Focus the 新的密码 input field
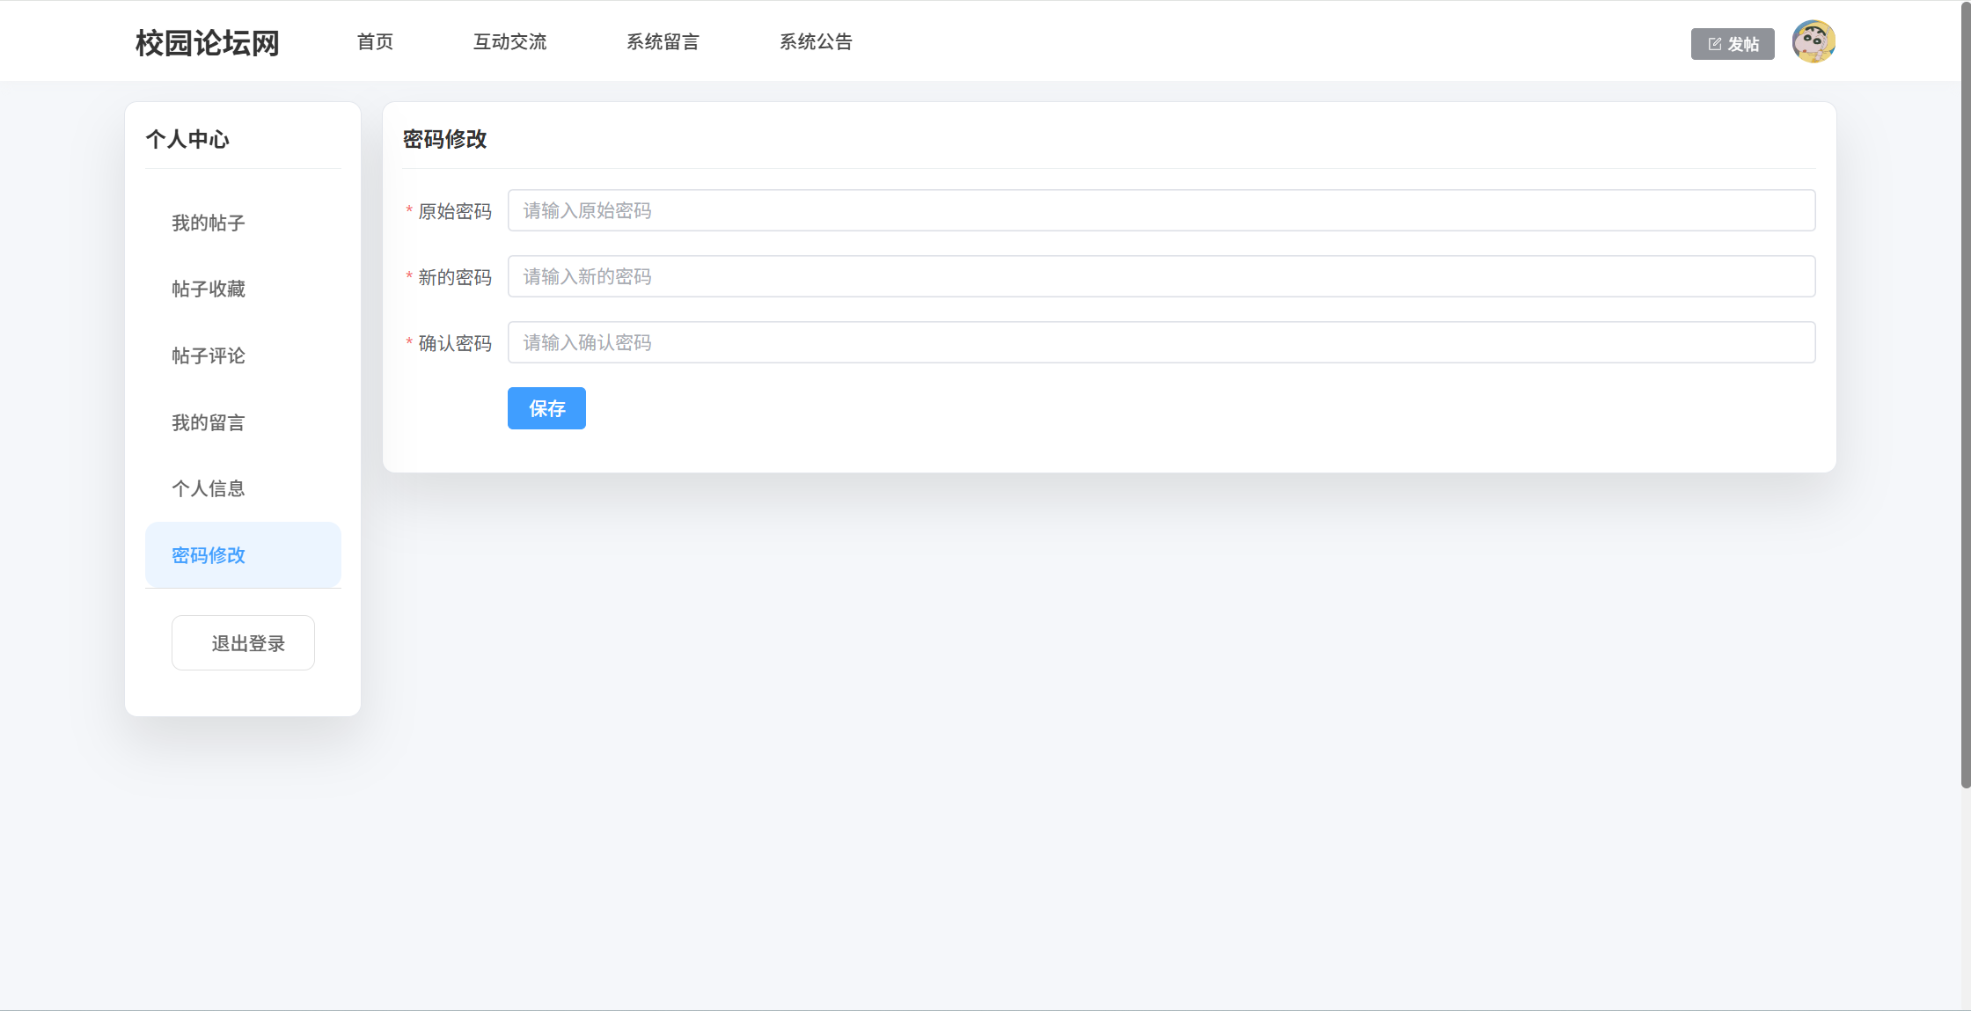1971x1011 pixels. point(1161,276)
